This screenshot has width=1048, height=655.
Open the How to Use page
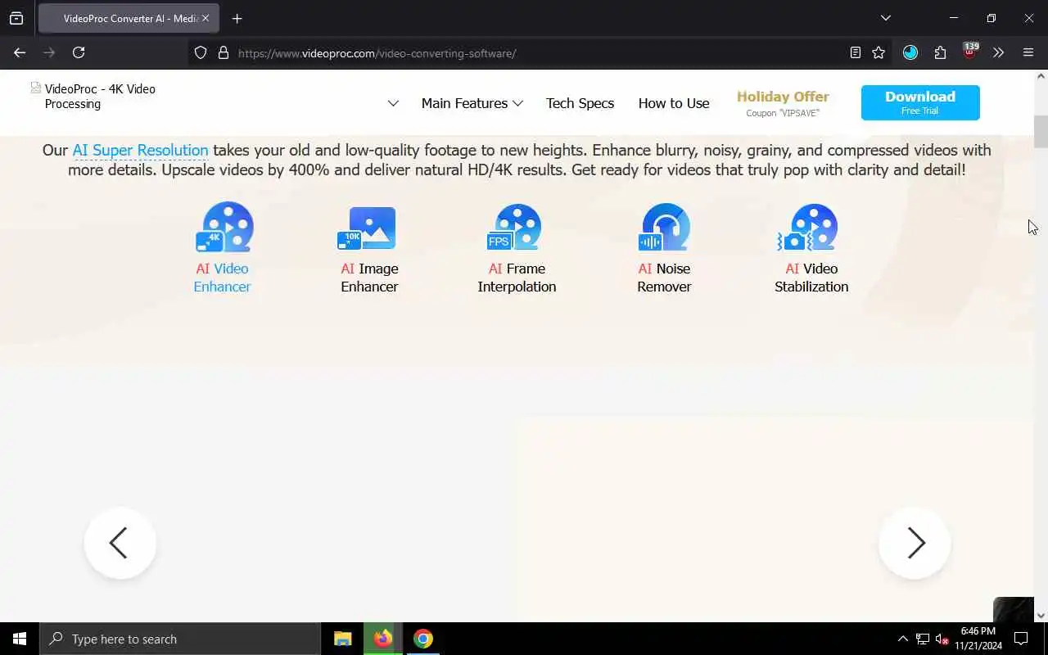[x=674, y=103]
